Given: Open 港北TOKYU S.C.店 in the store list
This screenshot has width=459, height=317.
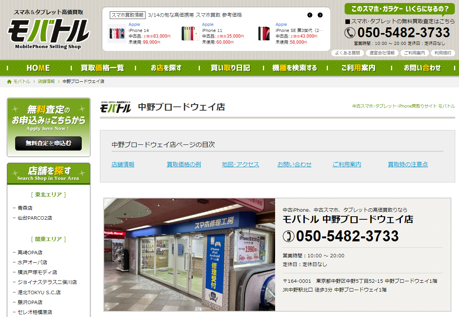Looking at the screenshot, I should pyautogui.click(x=39, y=293).
